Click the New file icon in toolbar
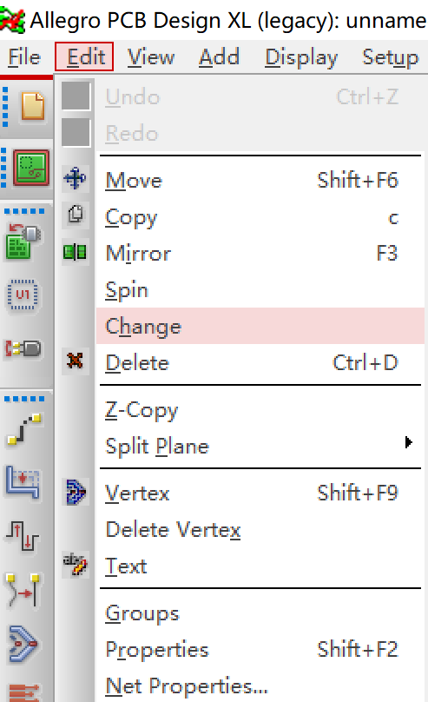Image resolution: width=428 pixels, height=702 pixels. (32, 106)
